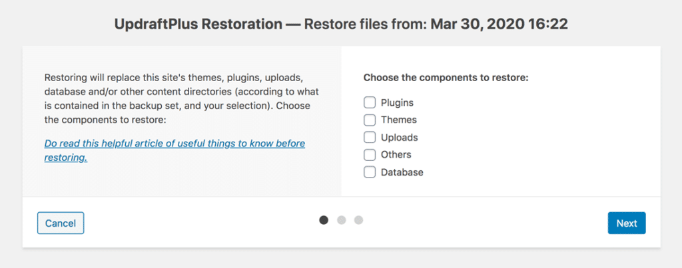Viewport: 682px width, 268px height.
Task: Open the helpful article about restoring
Action: click(174, 150)
